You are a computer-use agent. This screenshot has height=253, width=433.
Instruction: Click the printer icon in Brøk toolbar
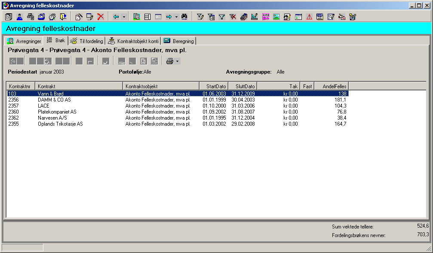170,61
